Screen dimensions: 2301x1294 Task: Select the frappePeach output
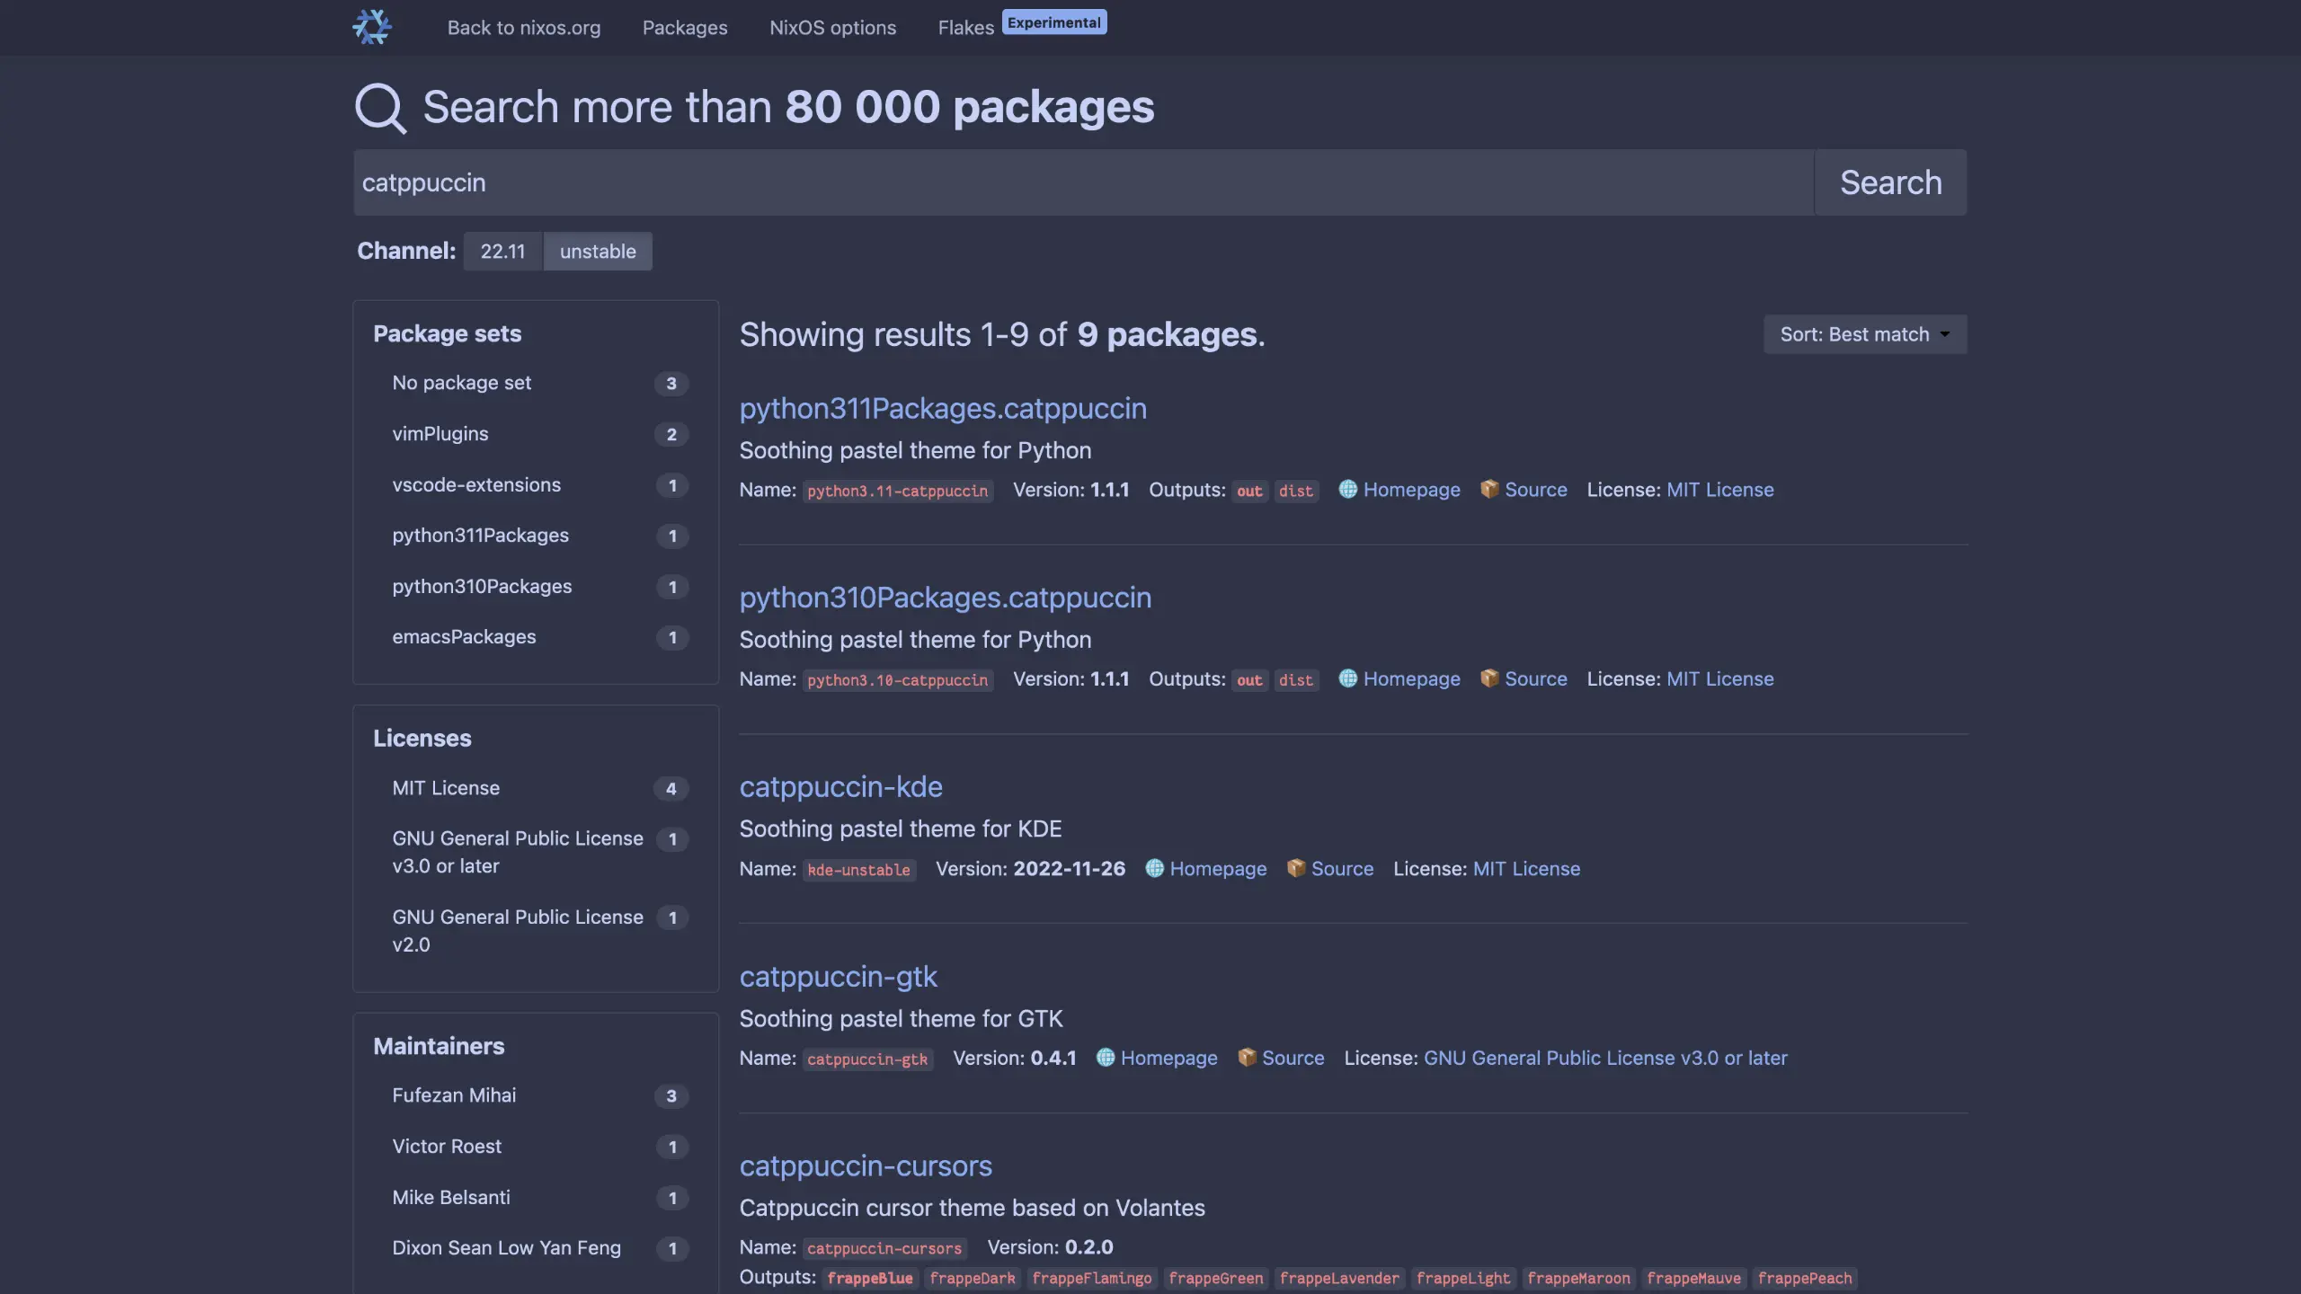(x=1804, y=1278)
